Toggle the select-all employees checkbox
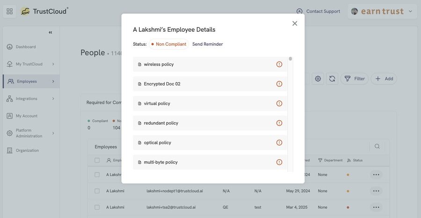The width and height of the screenshot is (421, 218). click(97, 160)
